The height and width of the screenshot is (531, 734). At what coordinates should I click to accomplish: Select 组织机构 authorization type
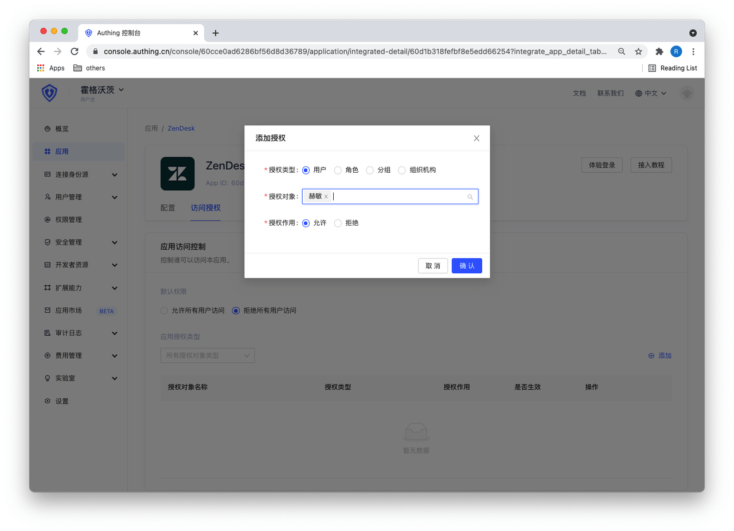click(x=402, y=170)
